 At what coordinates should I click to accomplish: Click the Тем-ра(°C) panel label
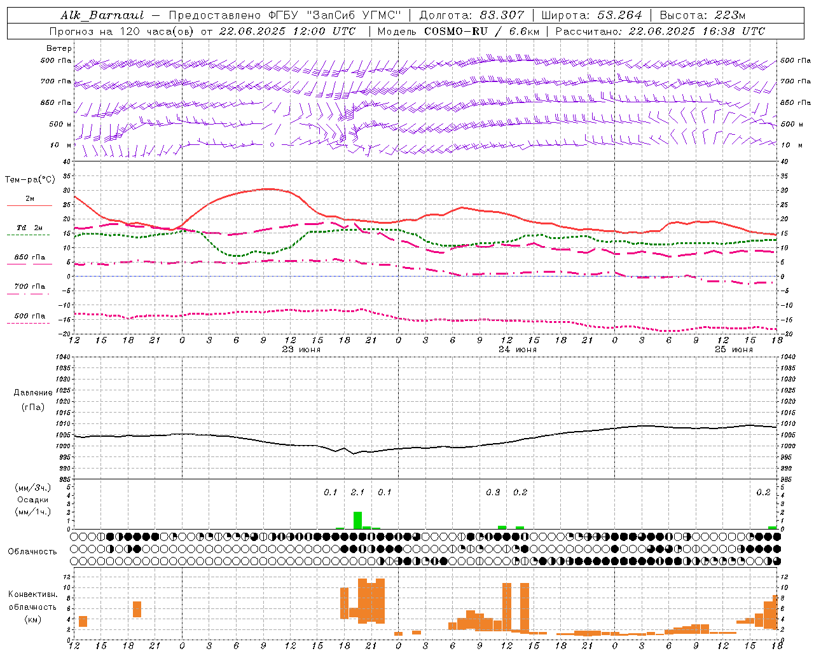(x=31, y=180)
